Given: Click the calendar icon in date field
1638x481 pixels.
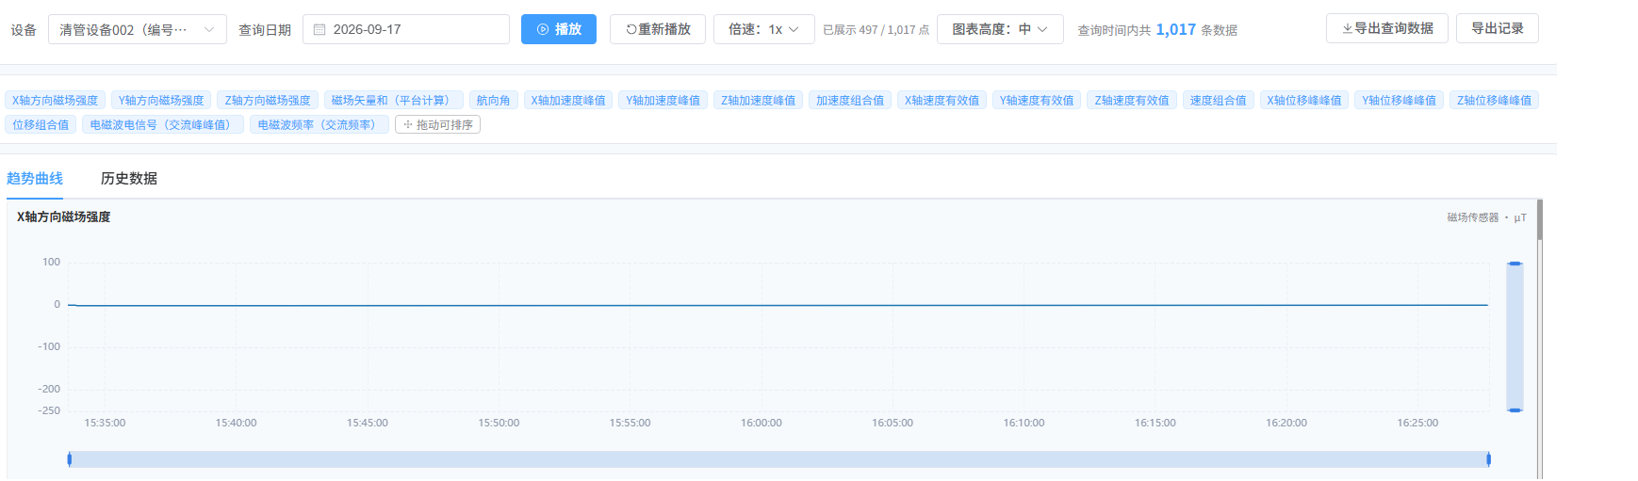Looking at the screenshot, I should coord(319,29).
